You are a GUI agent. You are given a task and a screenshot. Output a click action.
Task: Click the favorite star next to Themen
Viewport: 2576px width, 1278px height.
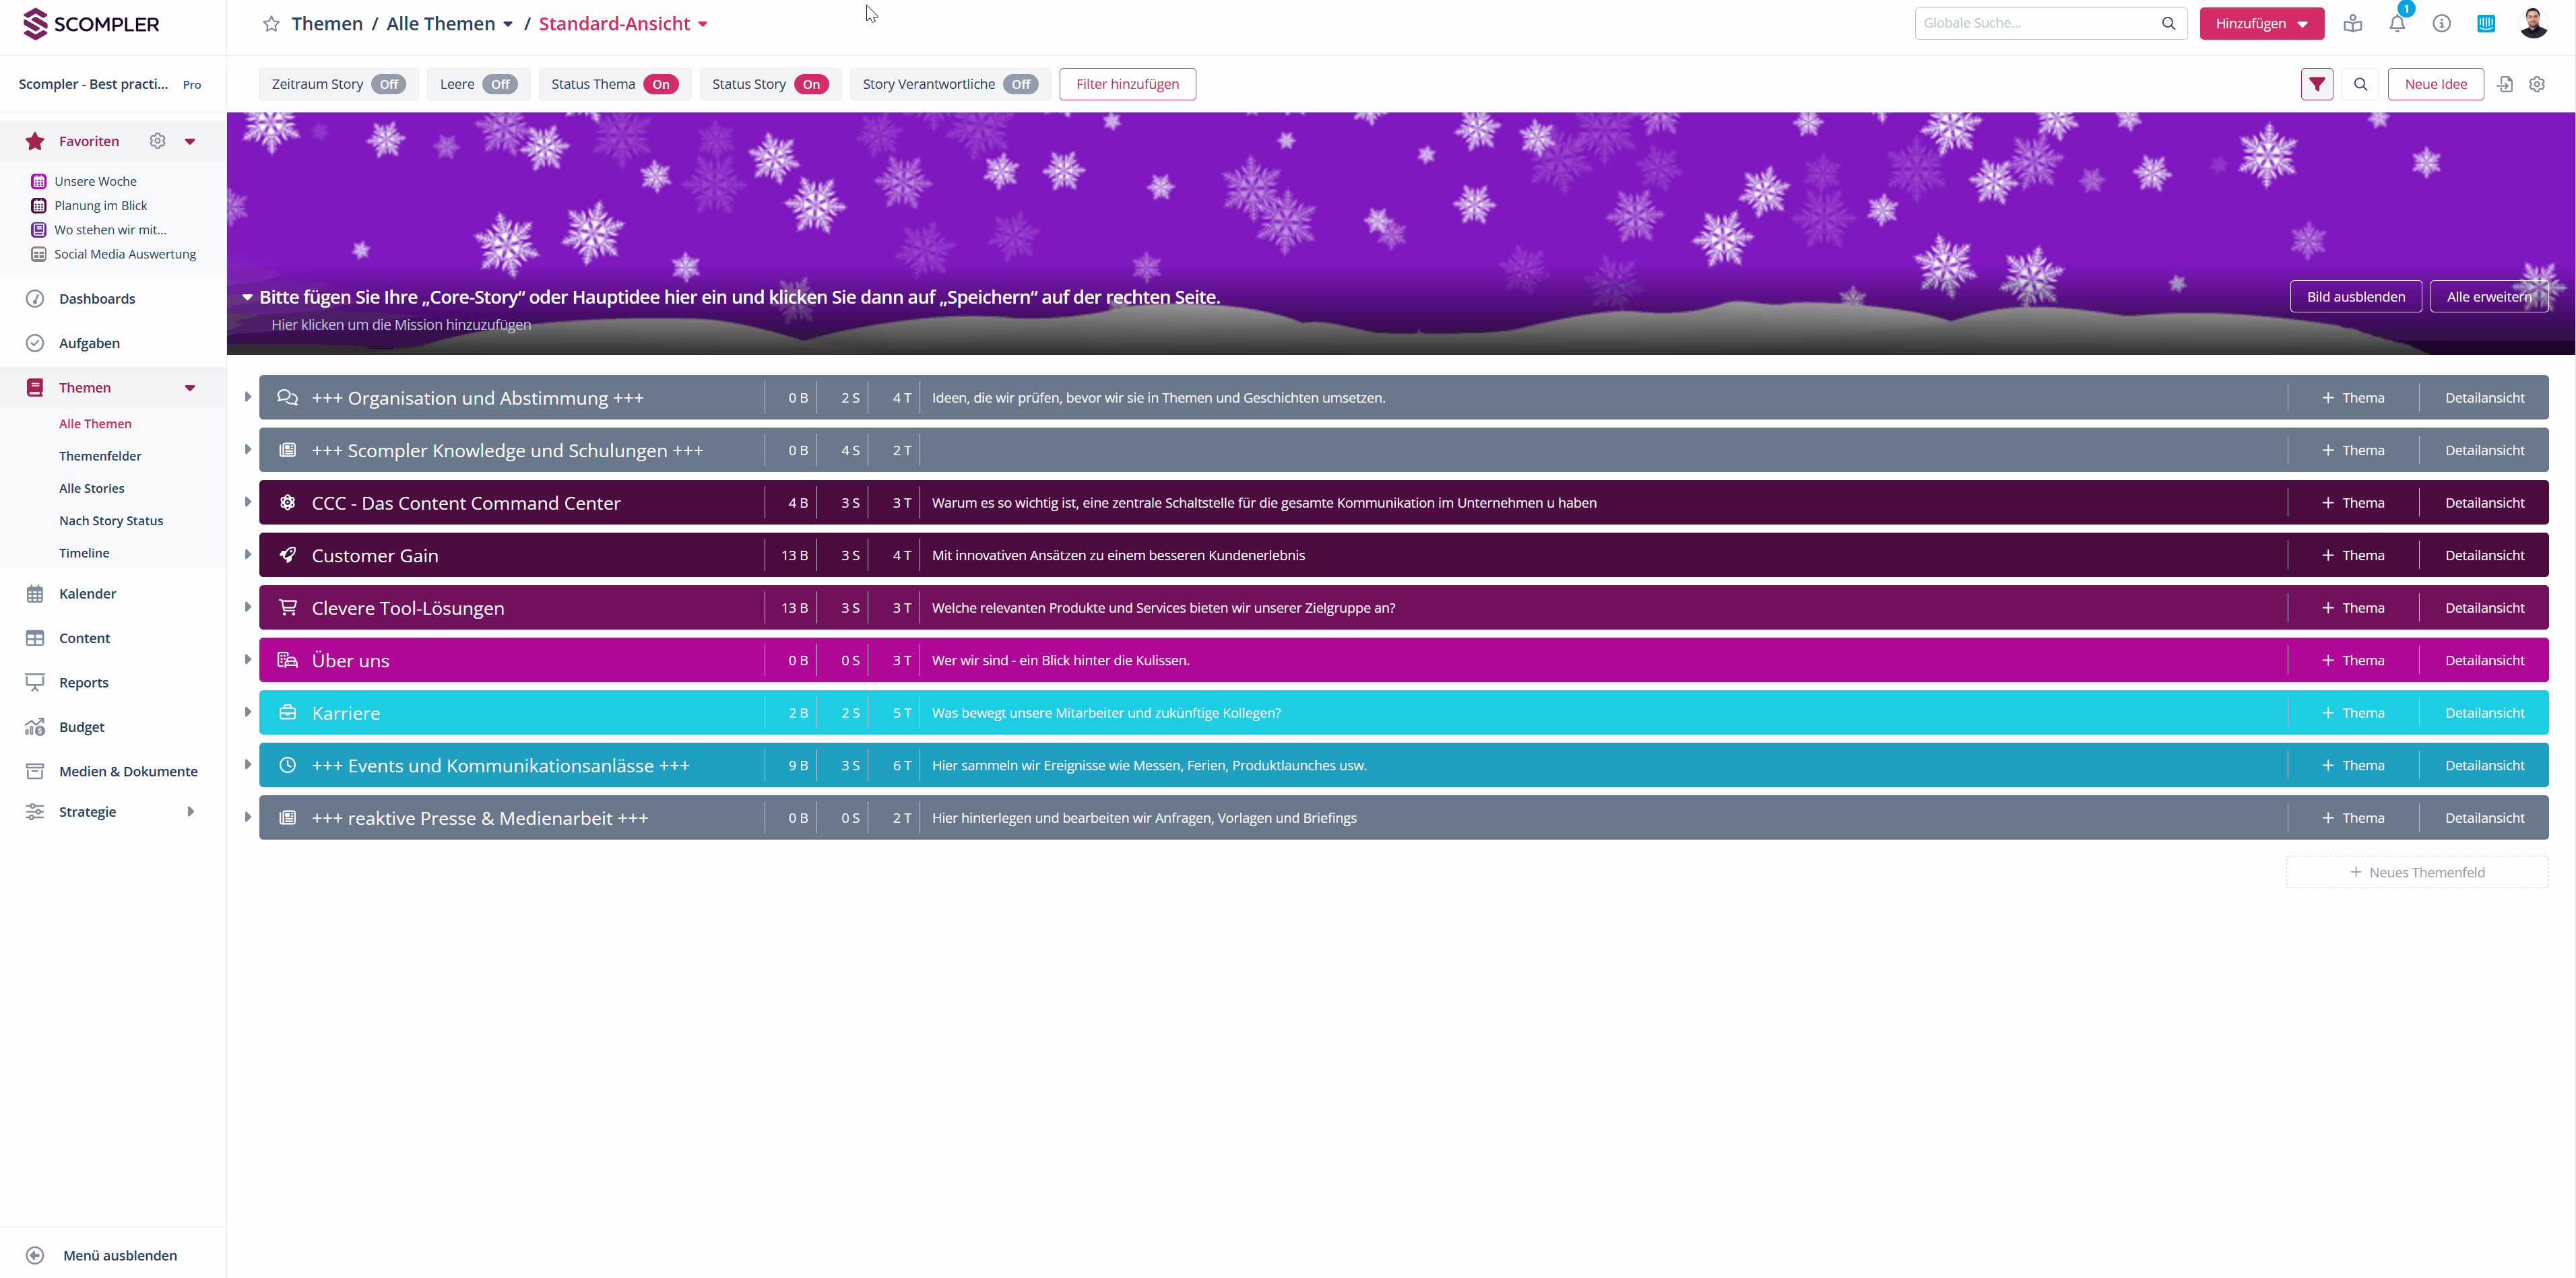tap(271, 24)
